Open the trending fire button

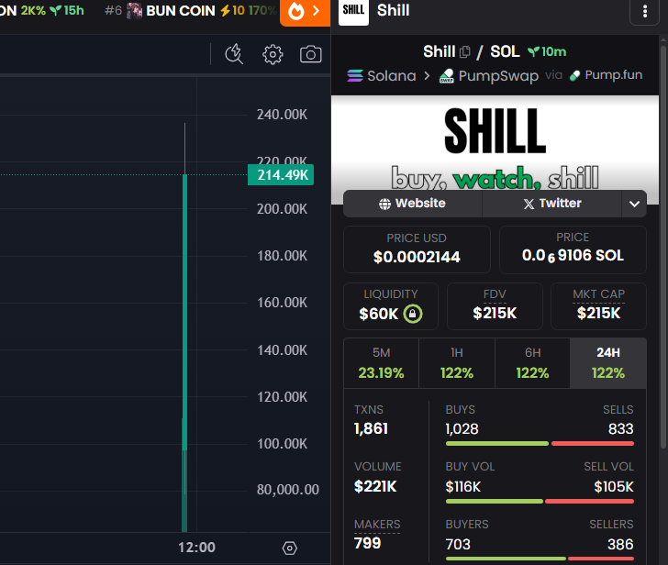(x=305, y=12)
